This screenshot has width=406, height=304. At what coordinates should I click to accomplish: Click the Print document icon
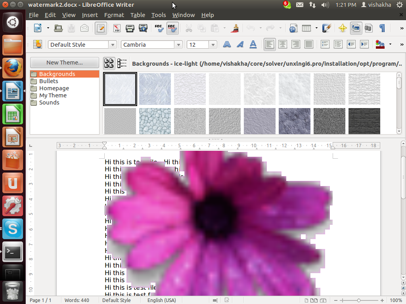click(130, 28)
